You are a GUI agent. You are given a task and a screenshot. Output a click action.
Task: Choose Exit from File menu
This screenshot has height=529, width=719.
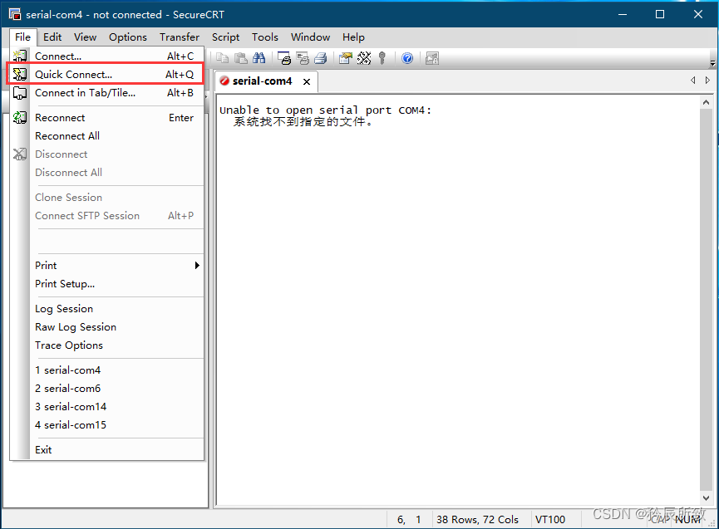coord(106,450)
